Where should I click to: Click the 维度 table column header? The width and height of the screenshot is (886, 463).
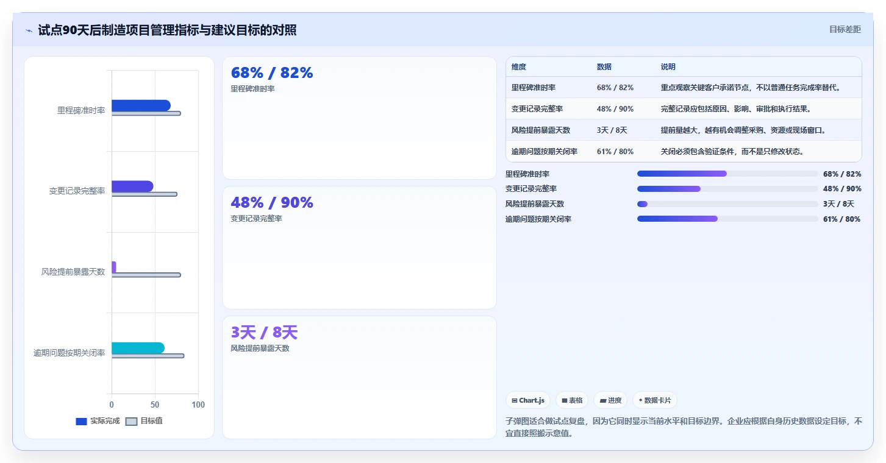point(519,67)
